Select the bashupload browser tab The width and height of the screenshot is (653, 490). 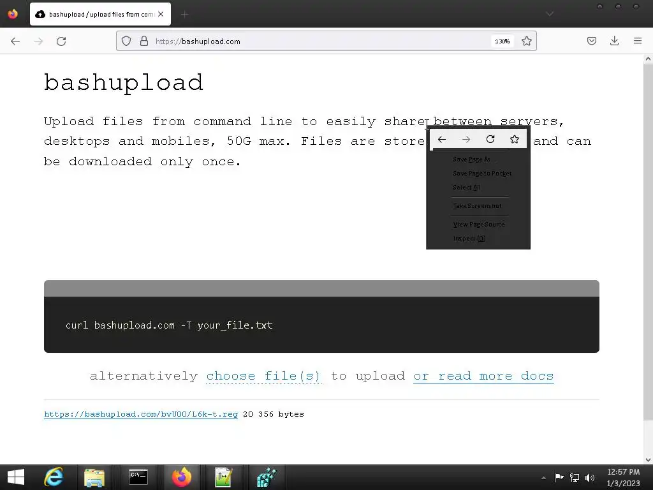point(100,14)
